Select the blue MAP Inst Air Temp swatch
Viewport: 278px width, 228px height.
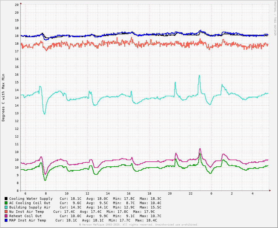[6, 220]
